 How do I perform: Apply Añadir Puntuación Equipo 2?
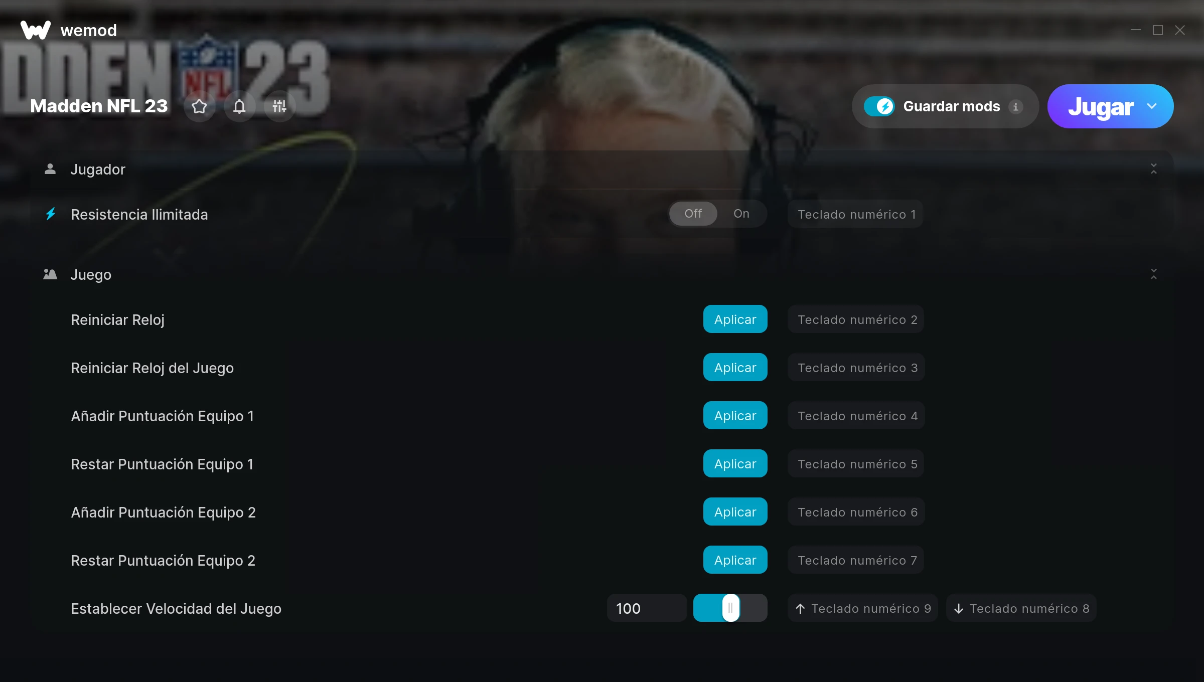point(735,512)
